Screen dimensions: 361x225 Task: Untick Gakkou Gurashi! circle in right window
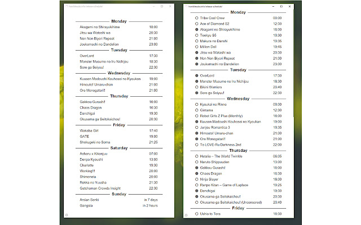(197, 168)
